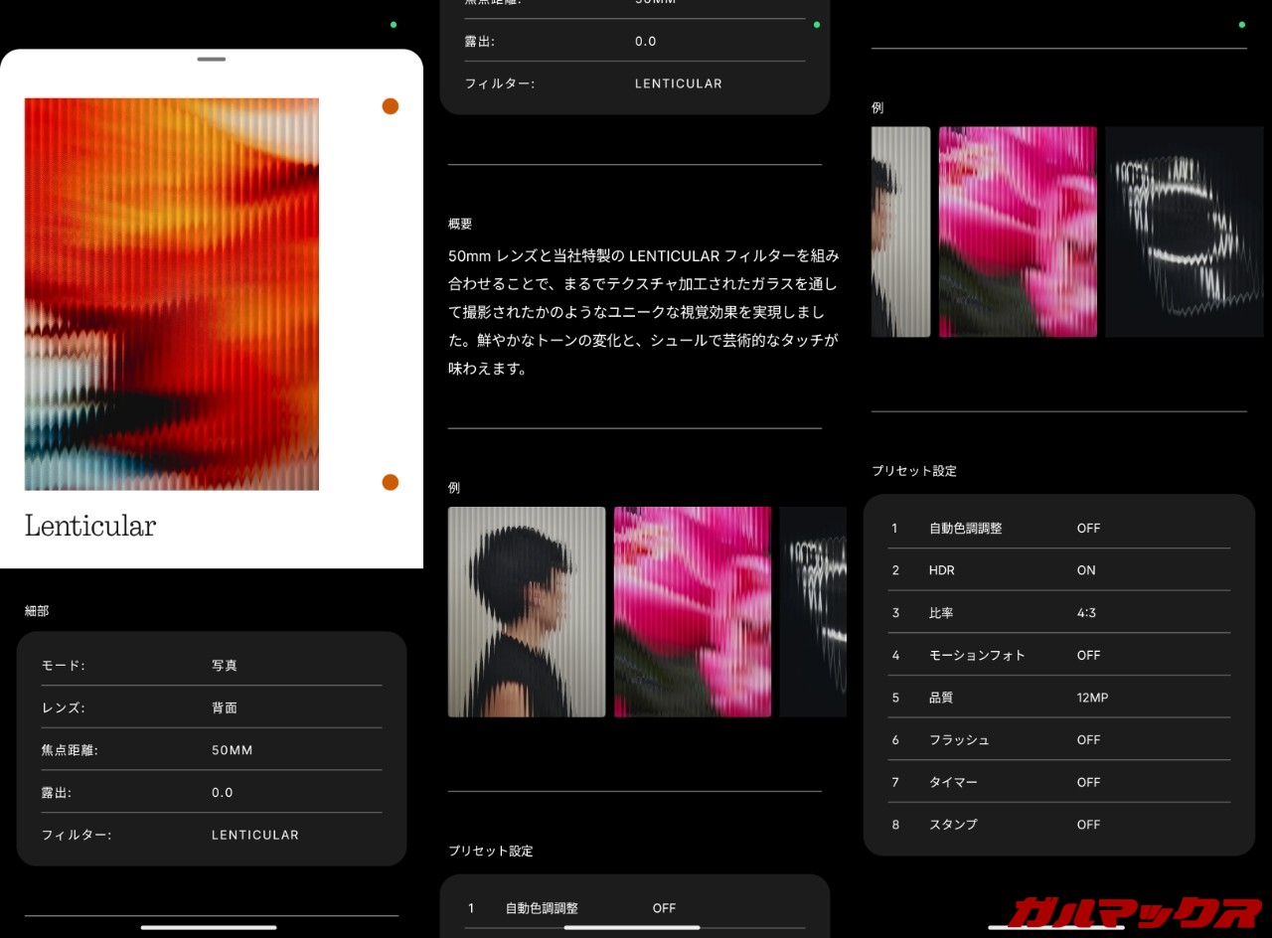Tap the green indicator dot above the white card
Screen dimensions: 1272x938
pos(394,24)
